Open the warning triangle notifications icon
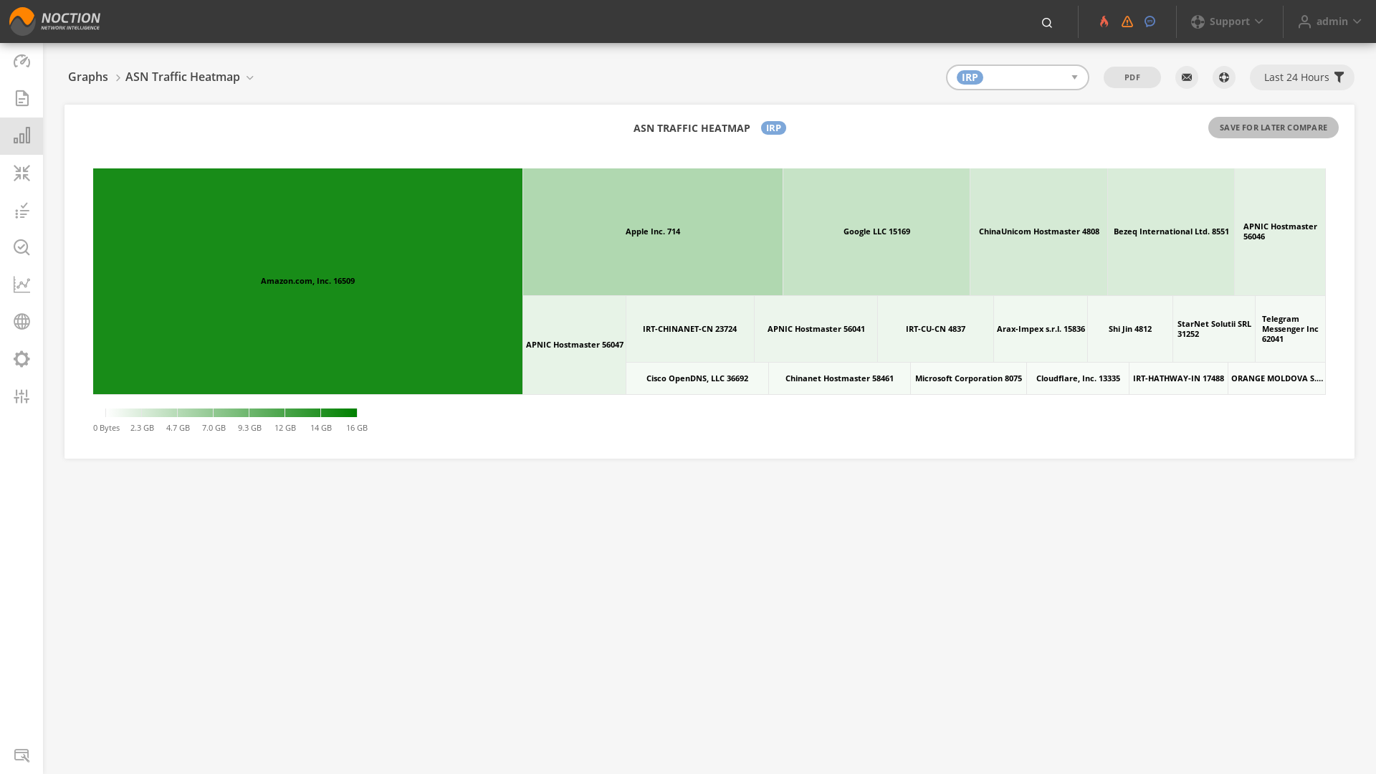 point(1127,21)
